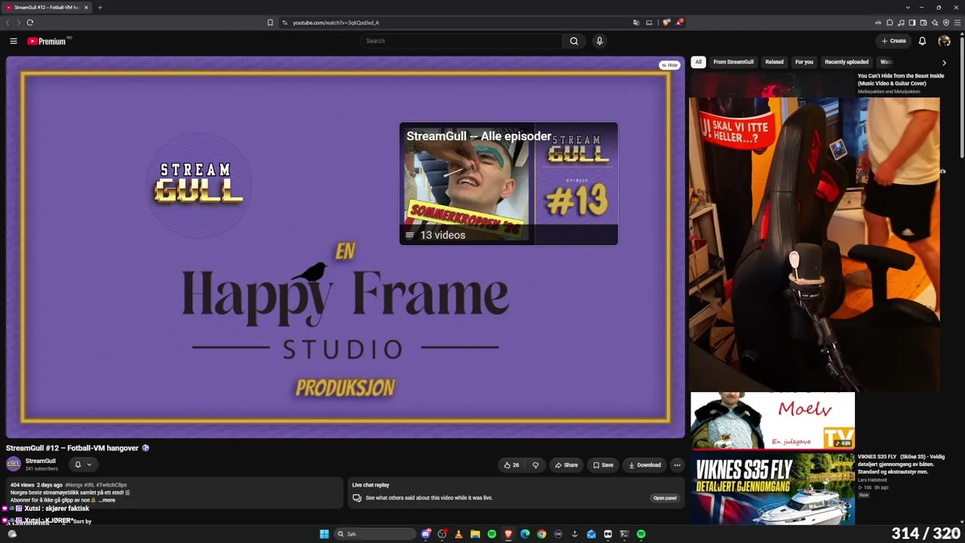Screen dimensions: 965x543
Task: Open the YouTube guide hamburger menu
Action: point(13,41)
